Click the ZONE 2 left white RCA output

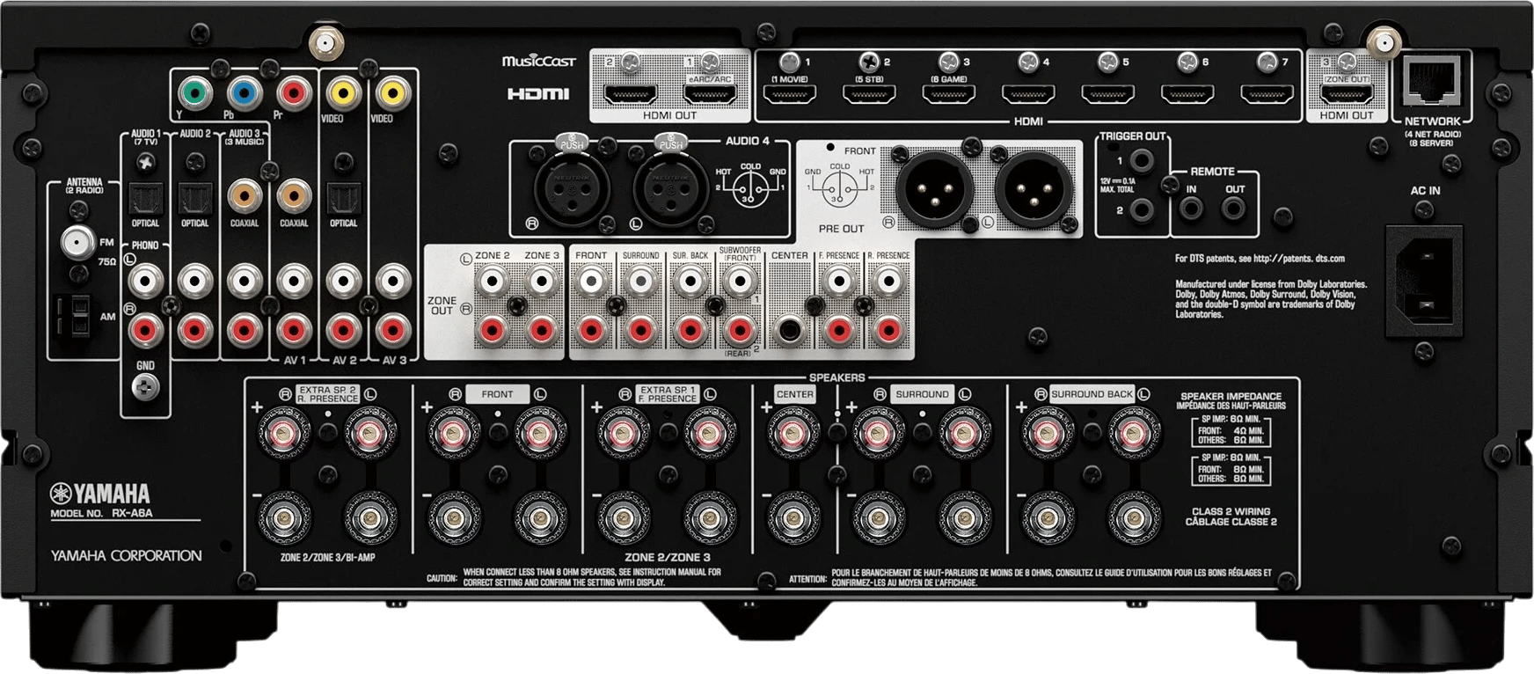tap(493, 282)
